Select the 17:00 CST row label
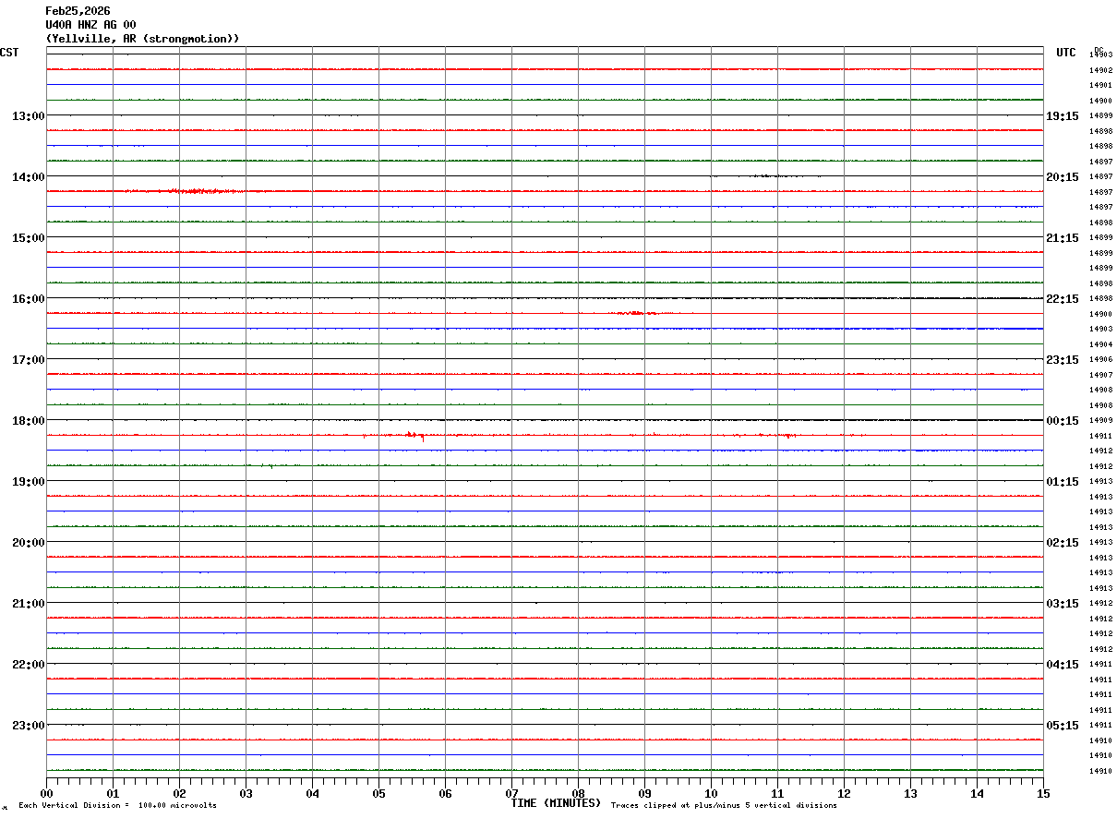 tap(29, 360)
